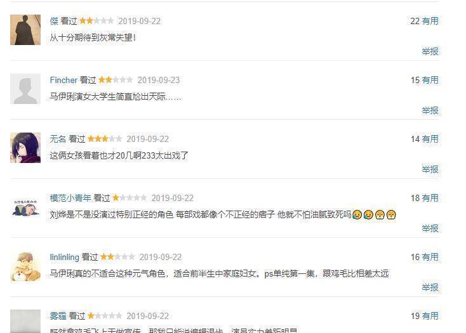Vote 有用 on 无名's comment

pyautogui.click(x=430, y=139)
